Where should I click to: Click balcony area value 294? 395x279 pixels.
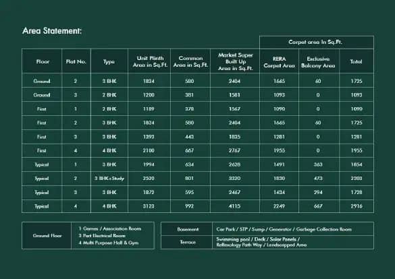[x=318, y=192]
